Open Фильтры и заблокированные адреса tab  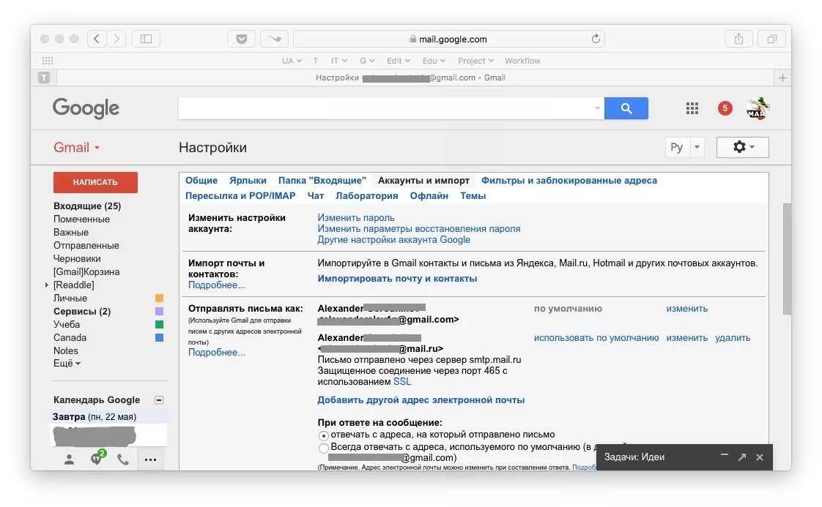point(569,181)
